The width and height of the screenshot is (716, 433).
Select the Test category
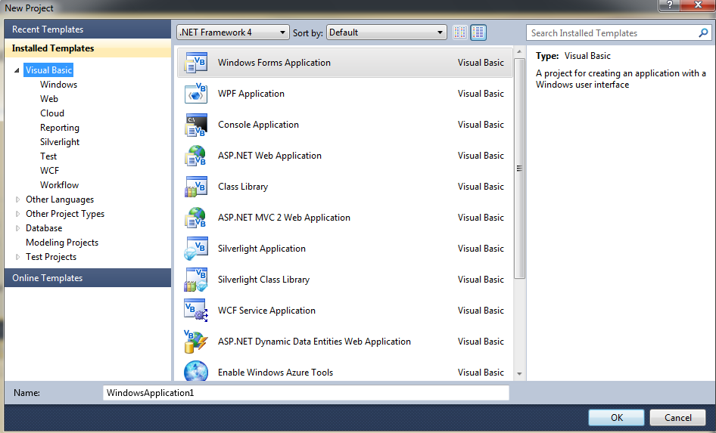(48, 156)
